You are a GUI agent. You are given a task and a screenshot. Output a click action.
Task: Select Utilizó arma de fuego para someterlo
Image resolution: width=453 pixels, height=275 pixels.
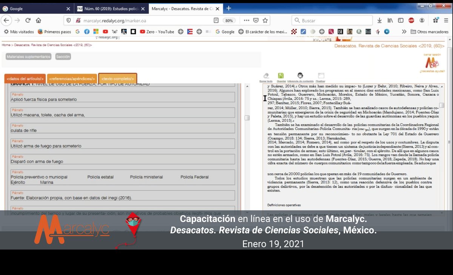click(x=122, y=143)
